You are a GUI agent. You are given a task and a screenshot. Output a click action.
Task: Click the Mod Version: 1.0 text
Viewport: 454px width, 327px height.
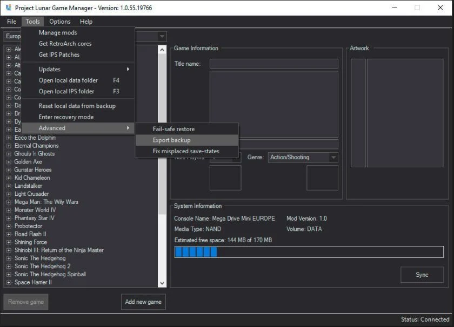tap(306, 219)
